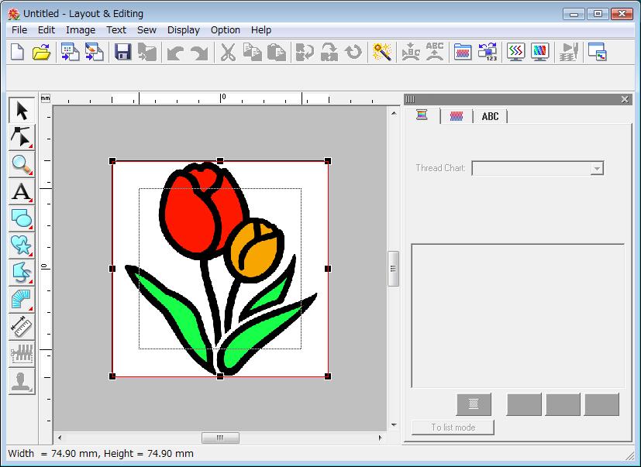The height and width of the screenshot is (467, 641).
Task: Cut selection with the scissors icon
Action: pos(228,53)
